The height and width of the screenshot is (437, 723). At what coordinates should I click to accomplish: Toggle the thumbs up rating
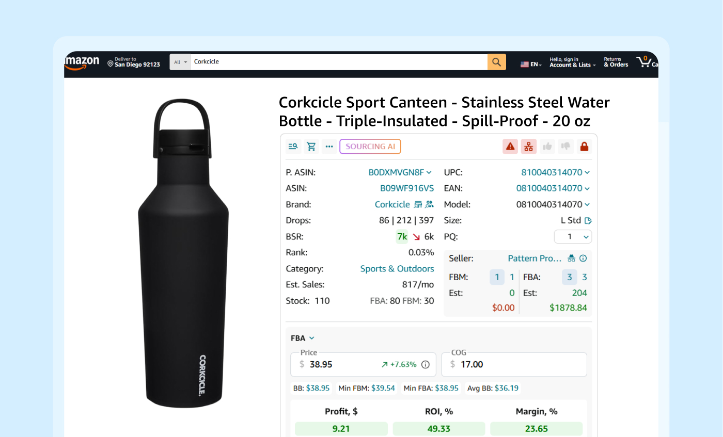coord(547,147)
